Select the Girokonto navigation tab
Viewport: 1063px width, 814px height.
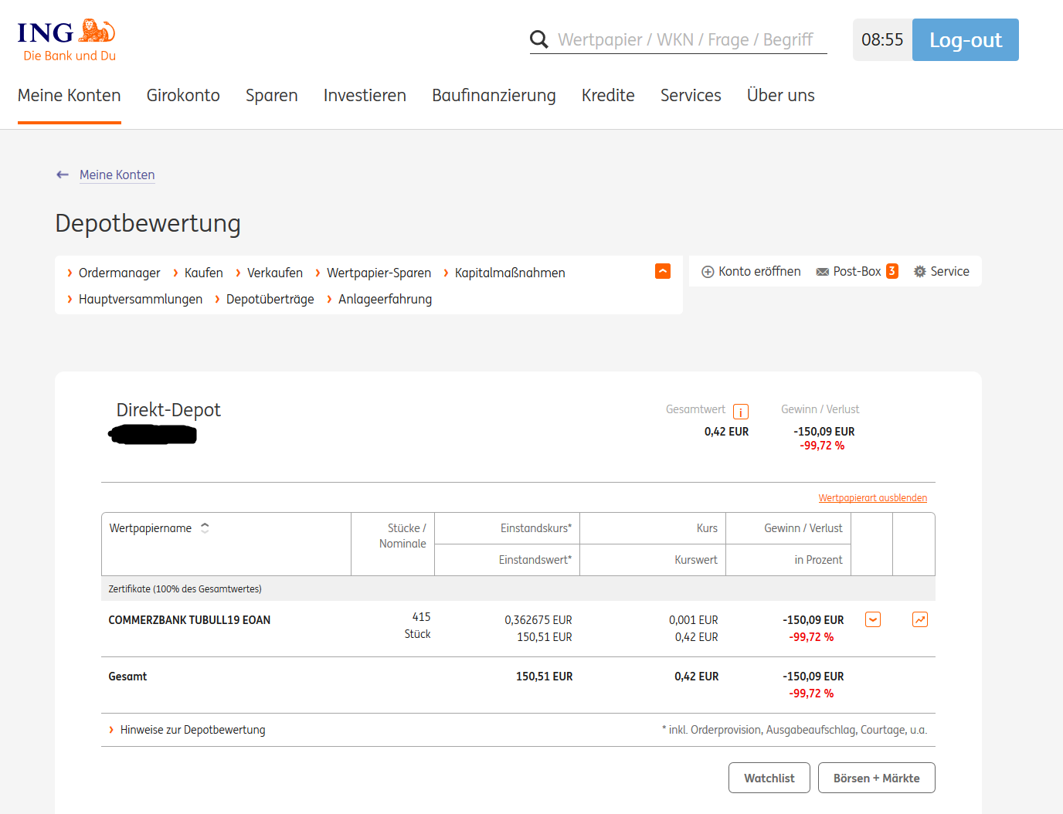(183, 96)
